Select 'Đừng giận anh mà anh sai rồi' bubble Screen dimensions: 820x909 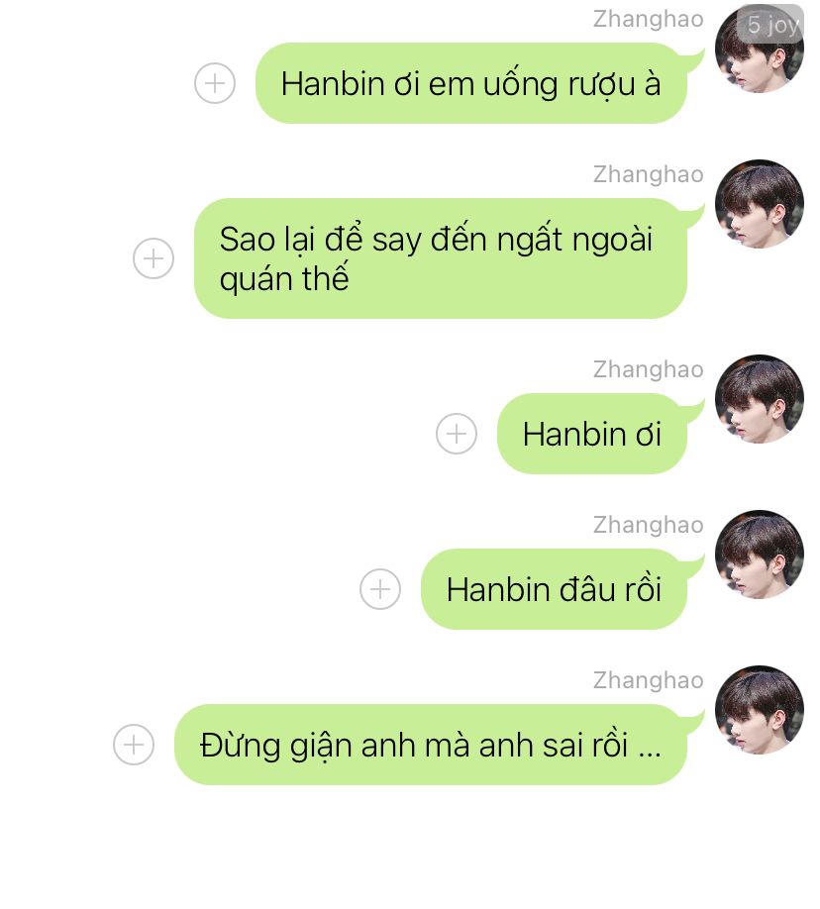[x=431, y=745]
